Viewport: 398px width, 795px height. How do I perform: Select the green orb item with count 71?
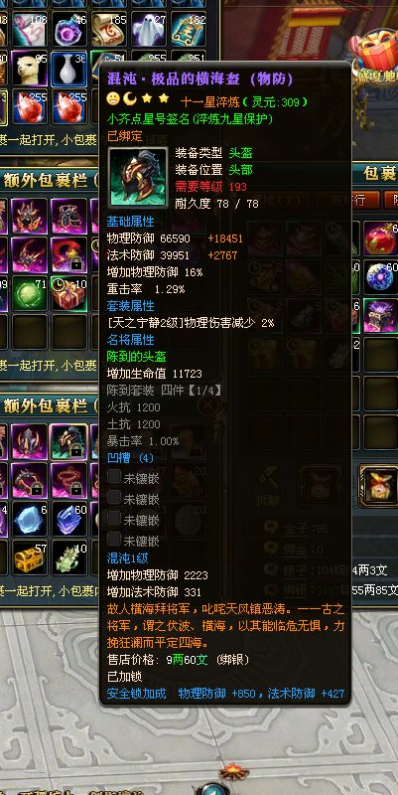[29, 292]
